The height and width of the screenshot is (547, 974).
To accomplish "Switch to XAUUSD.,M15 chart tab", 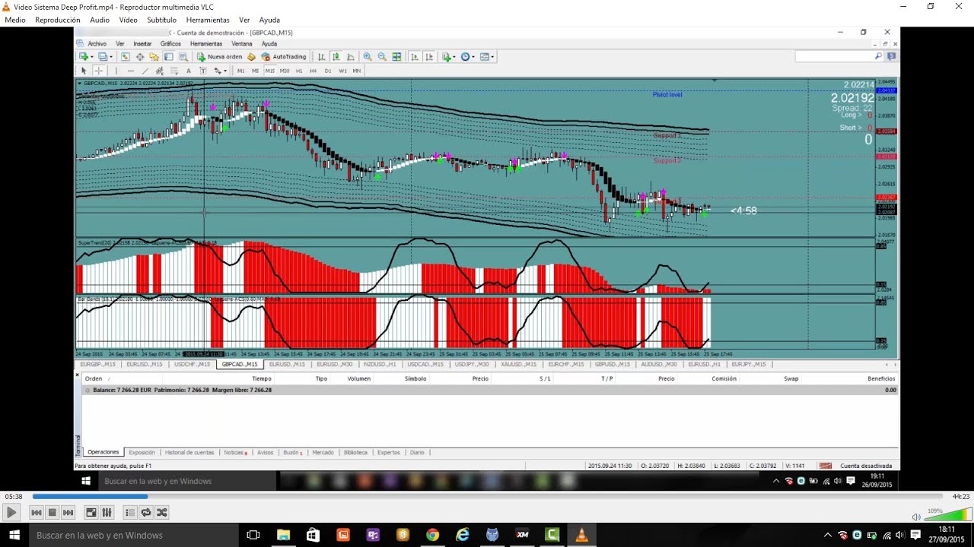I will pyautogui.click(x=519, y=365).
